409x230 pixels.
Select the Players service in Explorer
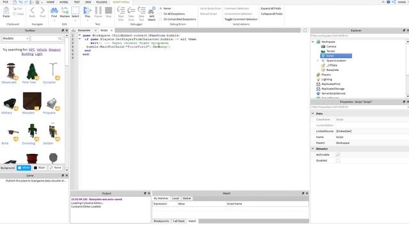(x=326, y=75)
